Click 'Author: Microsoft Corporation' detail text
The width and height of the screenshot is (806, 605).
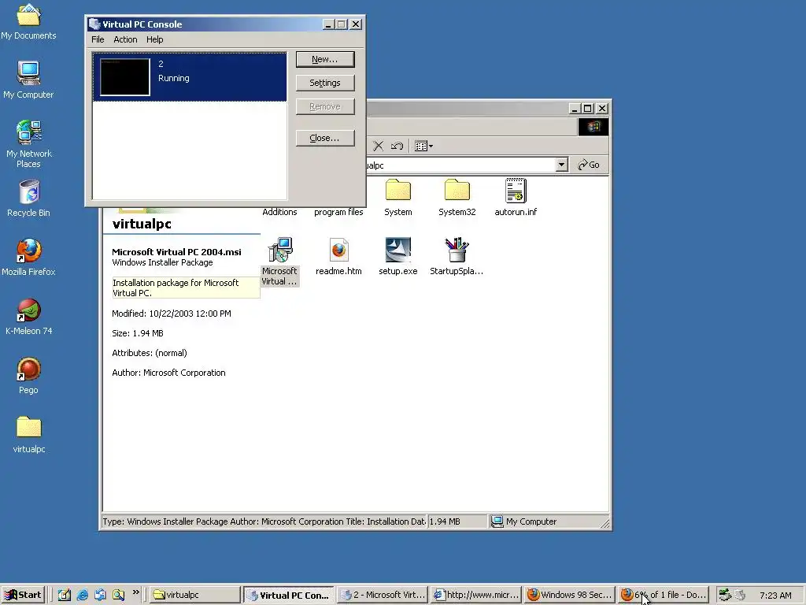[x=168, y=373]
